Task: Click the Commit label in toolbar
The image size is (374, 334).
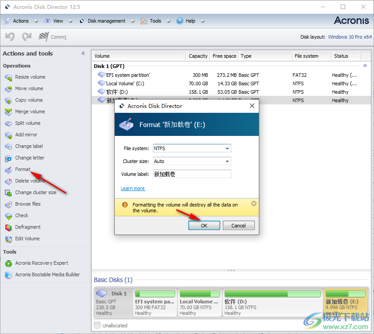Action: (x=58, y=37)
